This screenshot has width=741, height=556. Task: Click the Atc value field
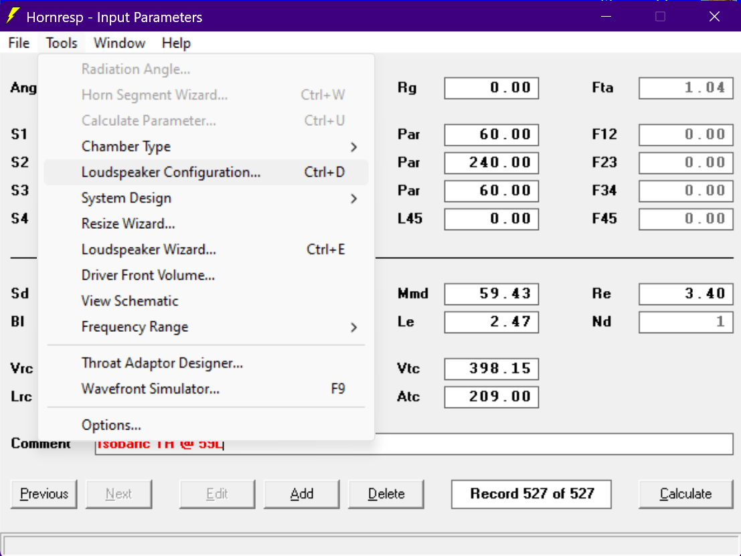(x=491, y=397)
